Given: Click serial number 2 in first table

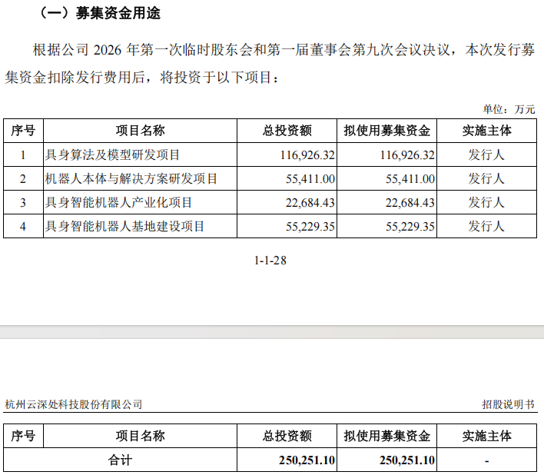Looking at the screenshot, I should point(23,179).
